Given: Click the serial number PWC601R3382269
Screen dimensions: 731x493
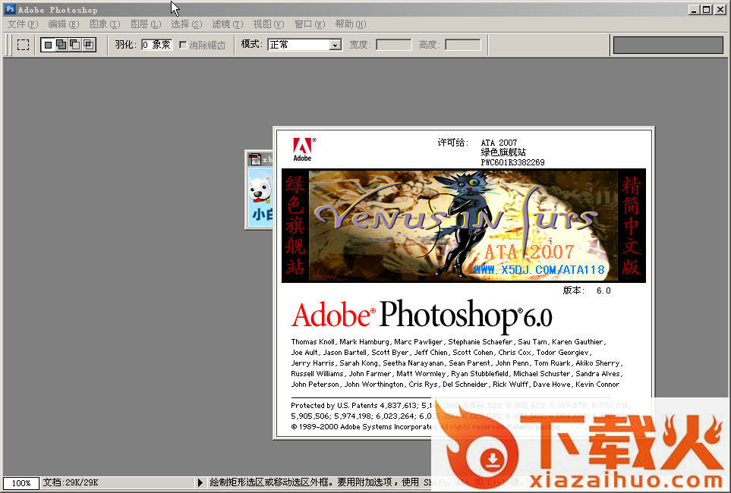Looking at the screenshot, I should 513,162.
